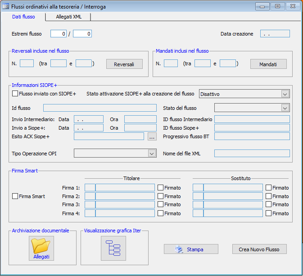Click the Invio a Siope+ Ora field
This screenshot has height=276, width=303.
tap(140, 128)
